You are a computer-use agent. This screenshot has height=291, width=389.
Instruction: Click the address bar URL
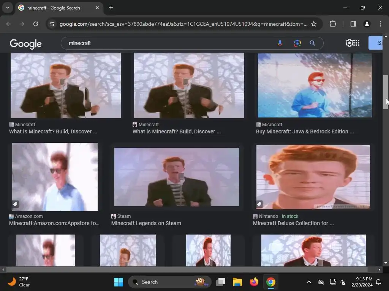[x=183, y=24]
